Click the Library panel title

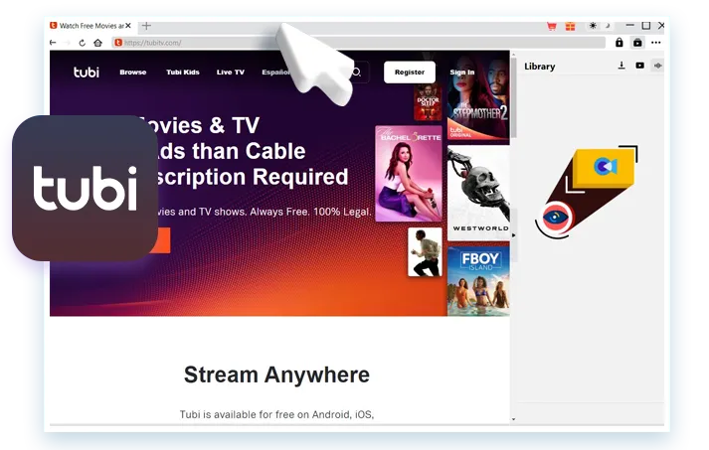[x=539, y=67]
